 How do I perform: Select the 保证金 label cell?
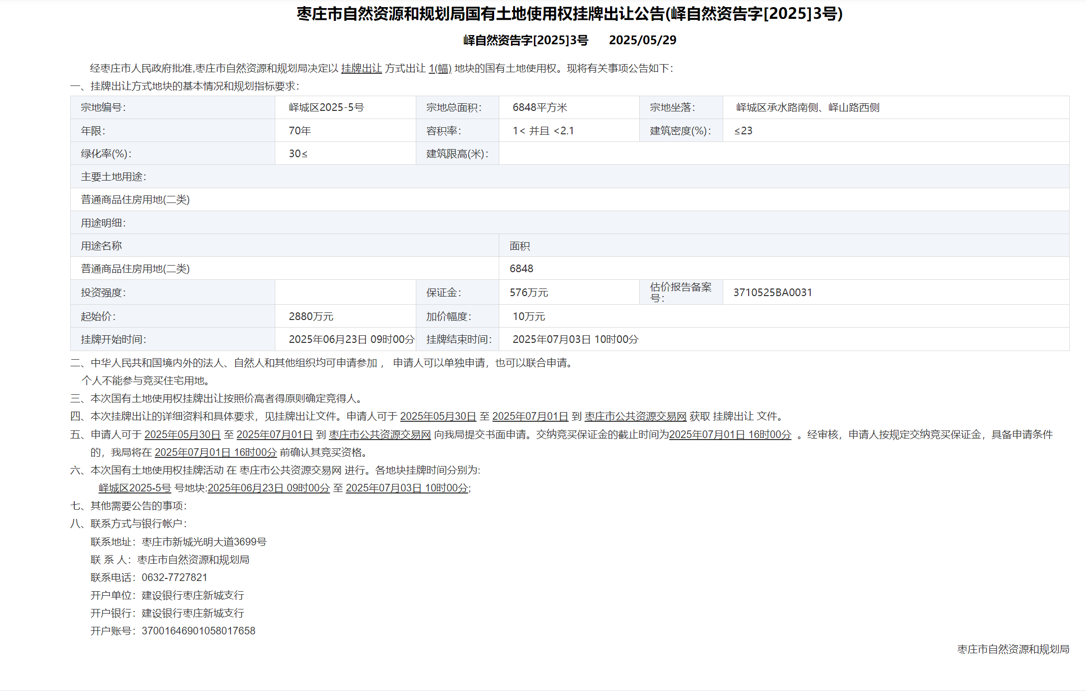click(458, 293)
